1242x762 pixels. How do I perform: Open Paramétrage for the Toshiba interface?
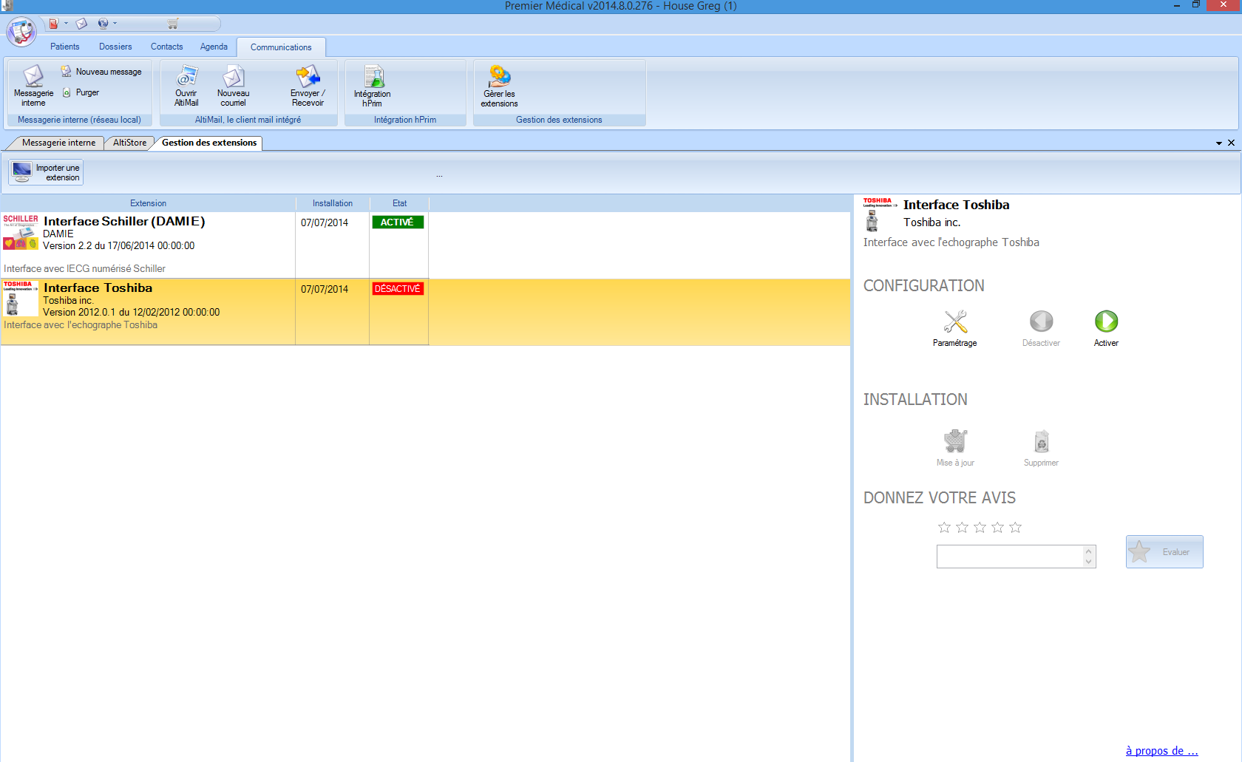955,328
